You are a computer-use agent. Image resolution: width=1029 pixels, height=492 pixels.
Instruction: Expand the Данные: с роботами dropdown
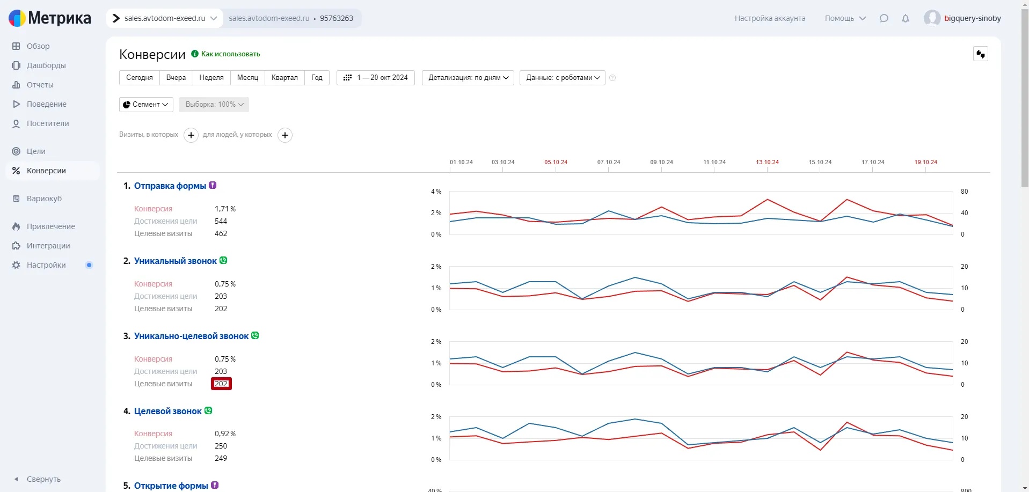point(562,78)
